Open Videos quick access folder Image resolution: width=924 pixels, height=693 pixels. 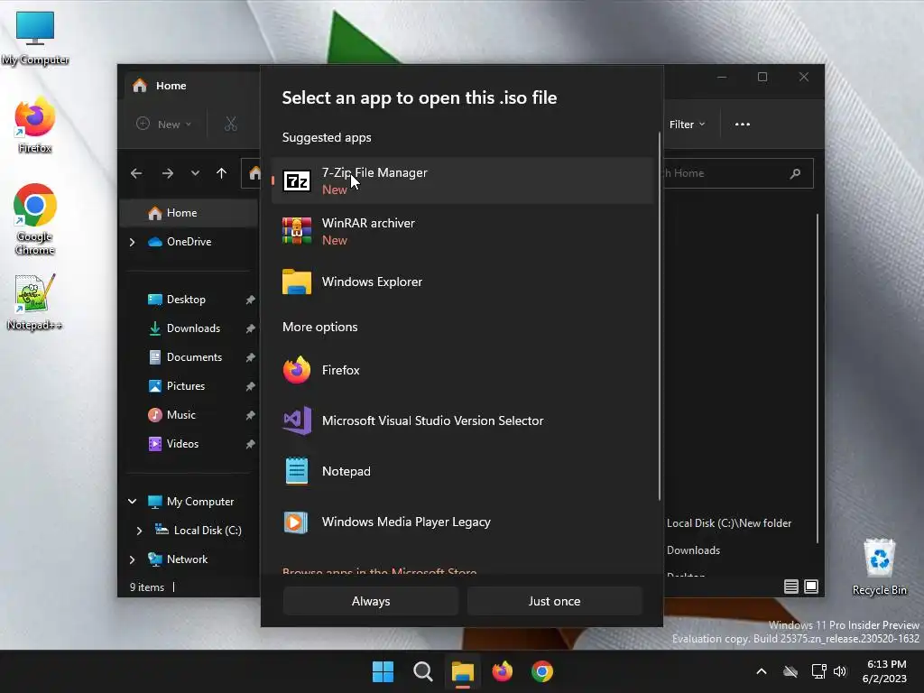182,444
